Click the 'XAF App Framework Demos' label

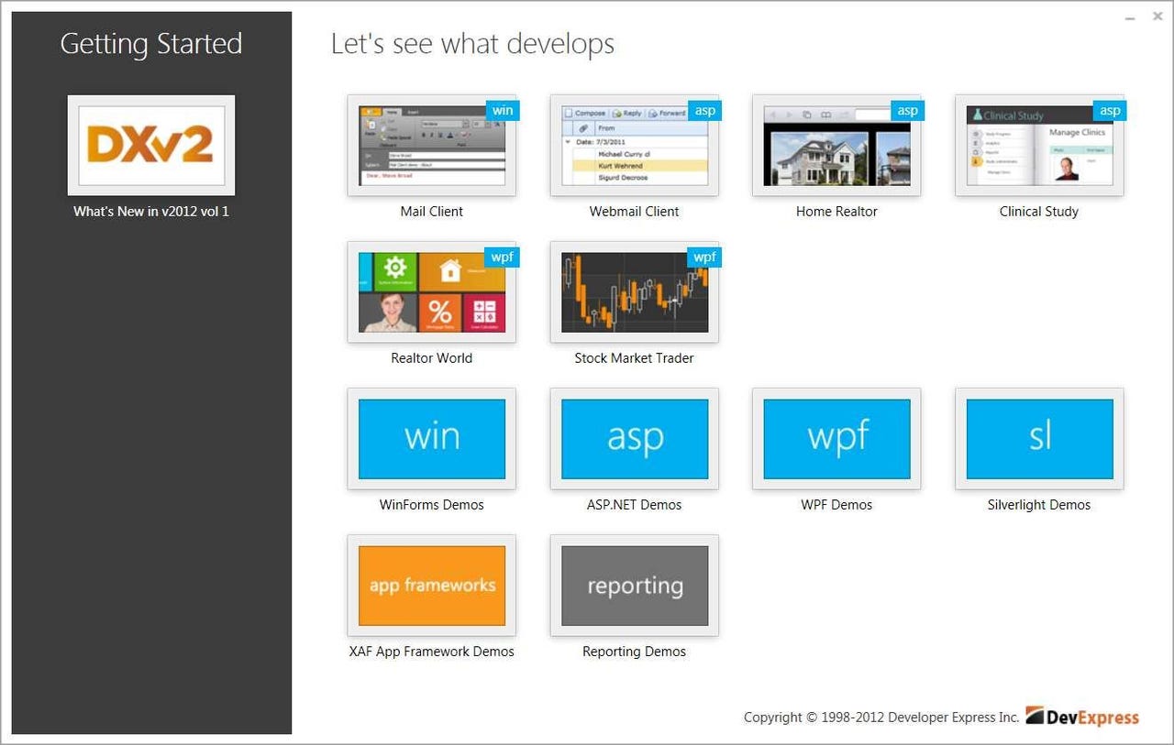click(431, 652)
